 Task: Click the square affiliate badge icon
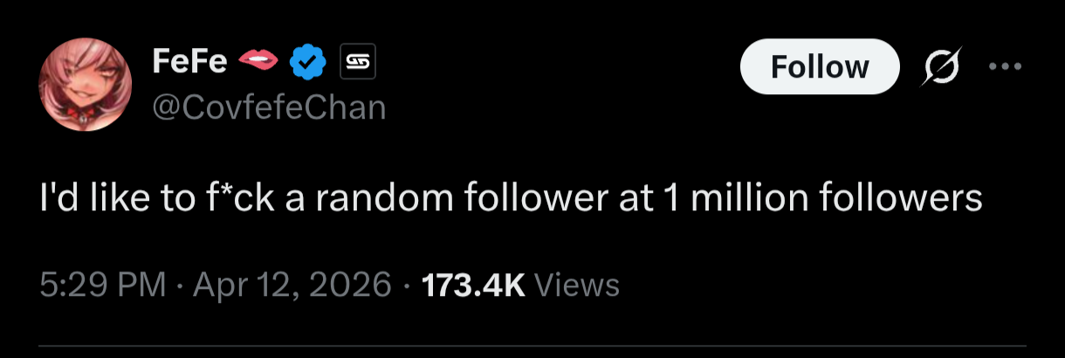(x=356, y=61)
